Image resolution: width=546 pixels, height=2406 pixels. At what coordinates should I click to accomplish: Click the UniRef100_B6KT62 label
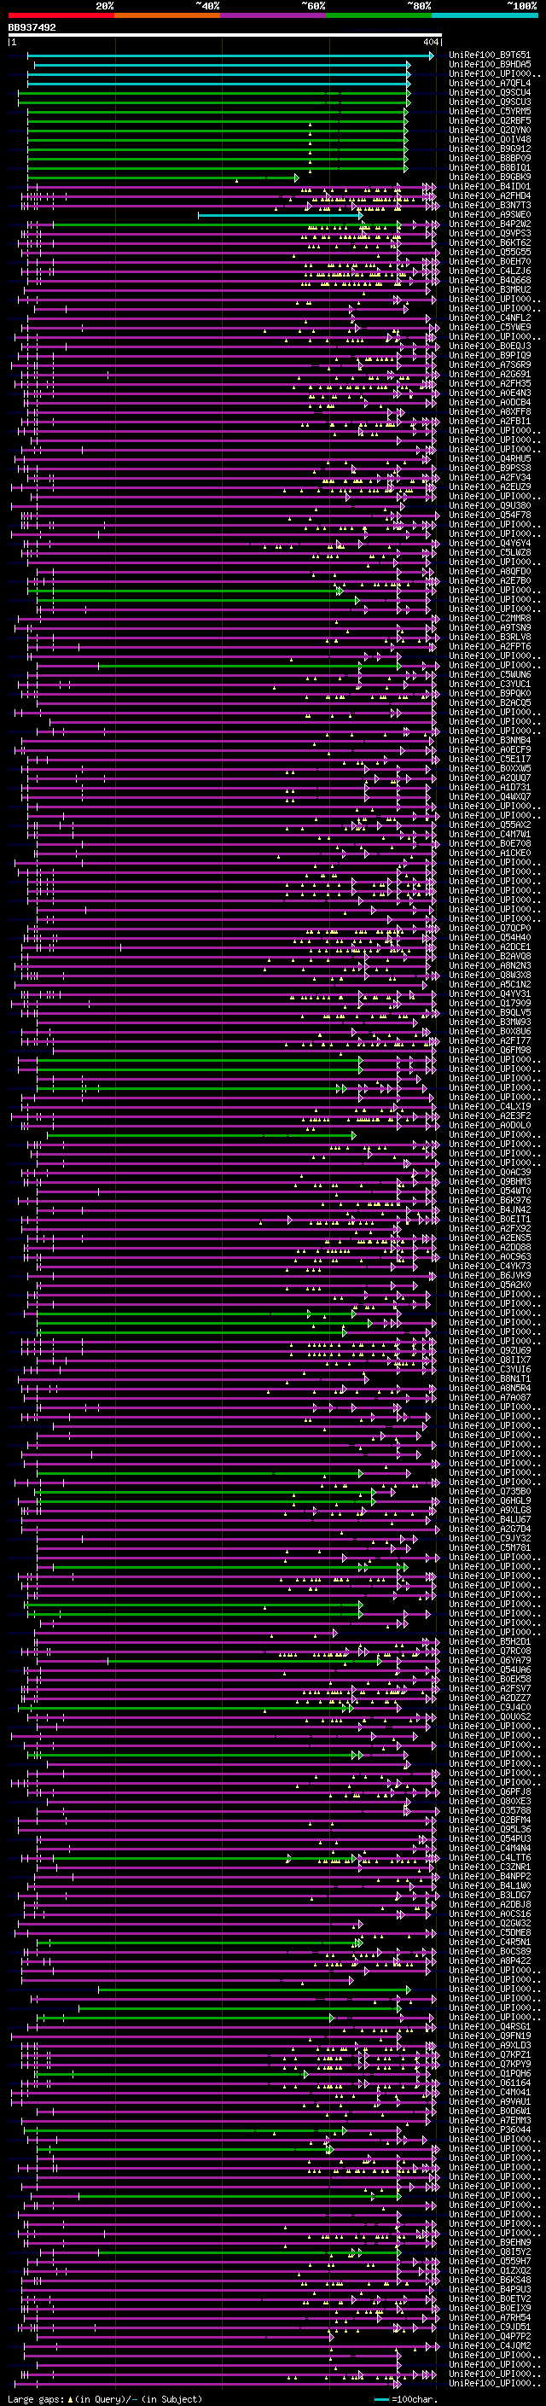point(490,243)
